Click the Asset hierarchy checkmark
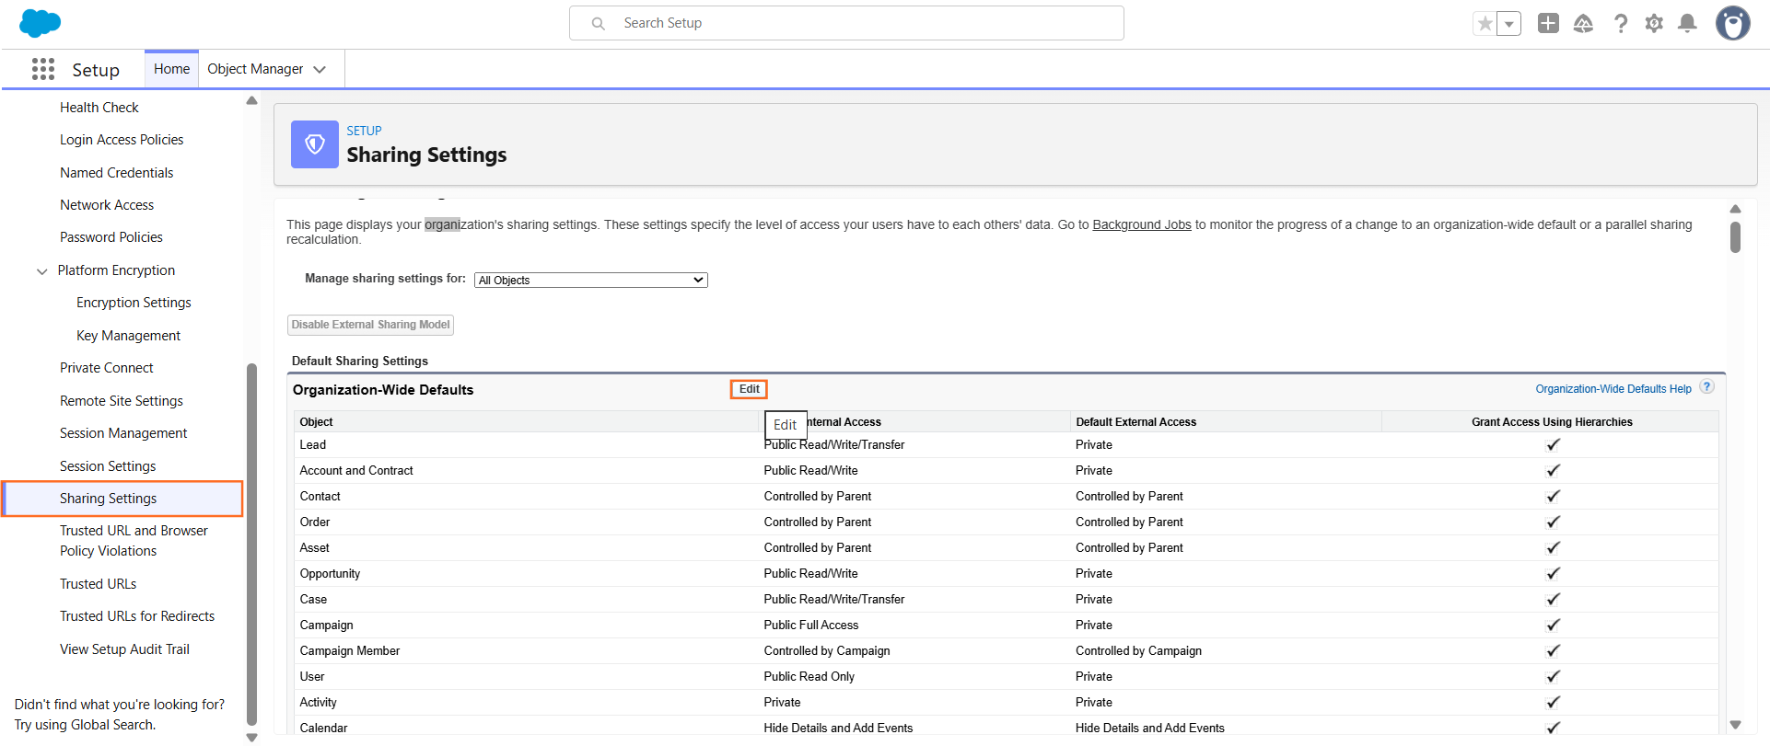The image size is (1770, 746). [x=1553, y=547]
